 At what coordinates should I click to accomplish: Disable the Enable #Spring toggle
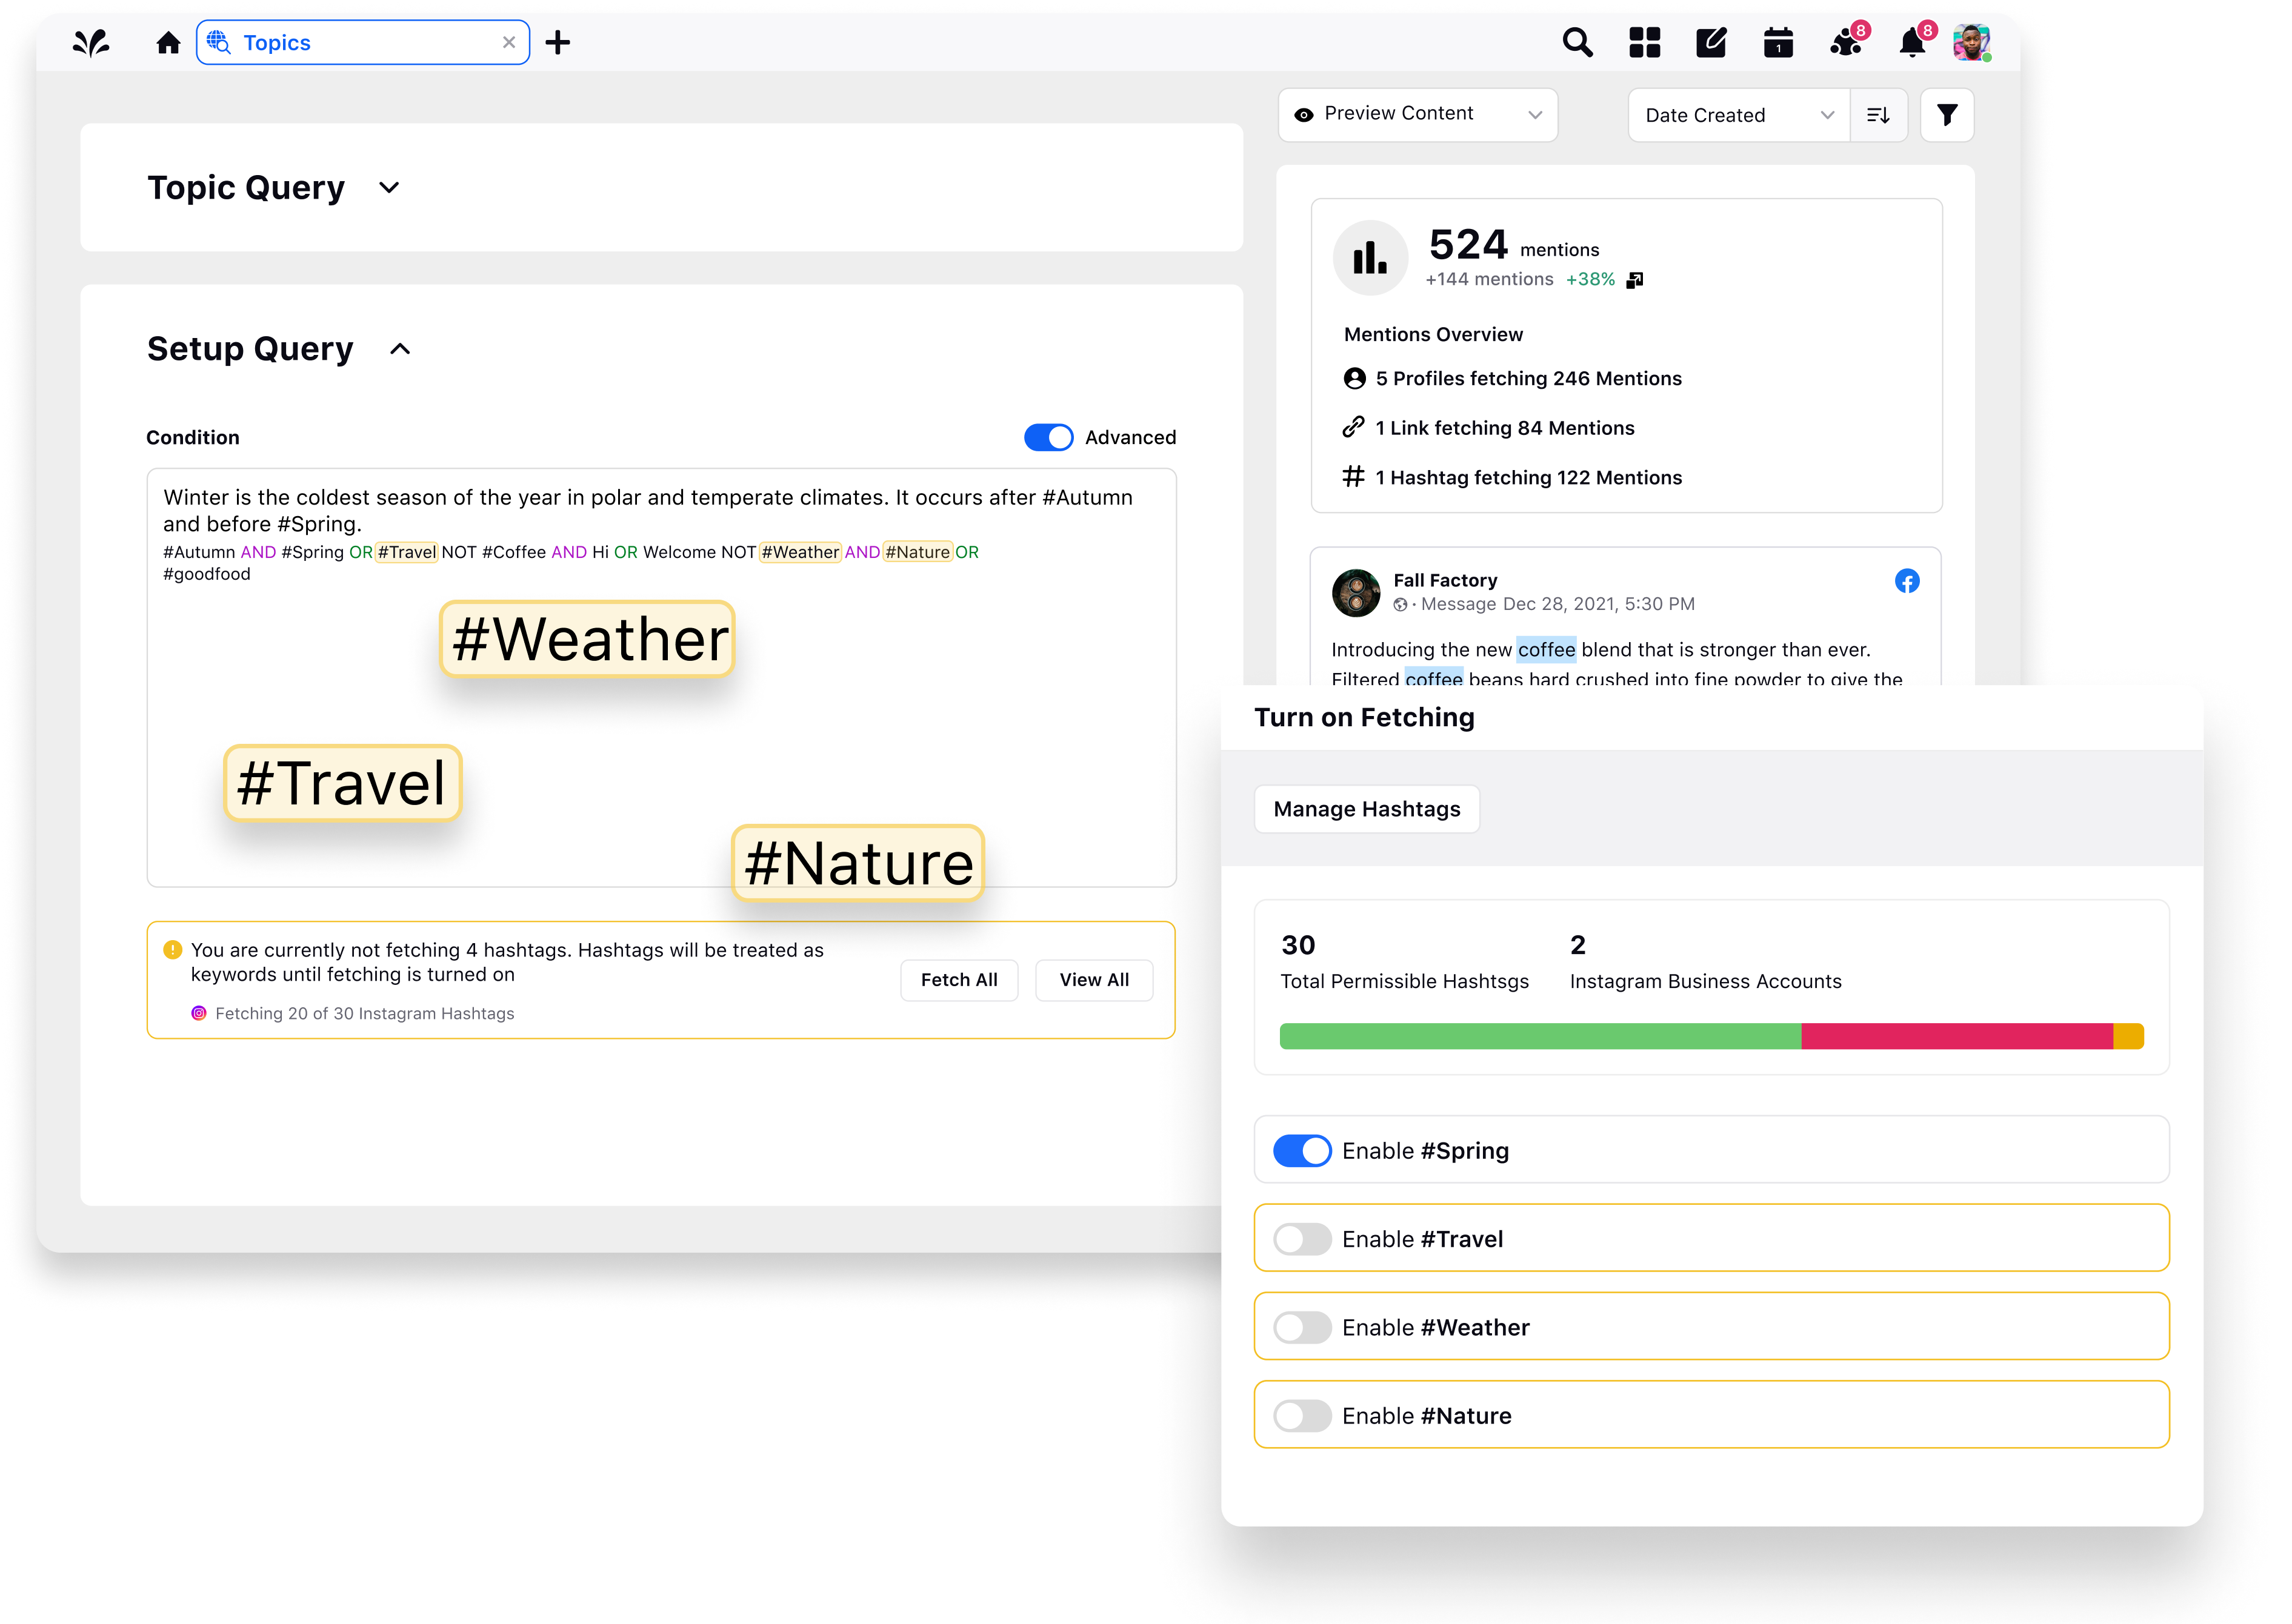pyautogui.click(x=1302, y=1150)
